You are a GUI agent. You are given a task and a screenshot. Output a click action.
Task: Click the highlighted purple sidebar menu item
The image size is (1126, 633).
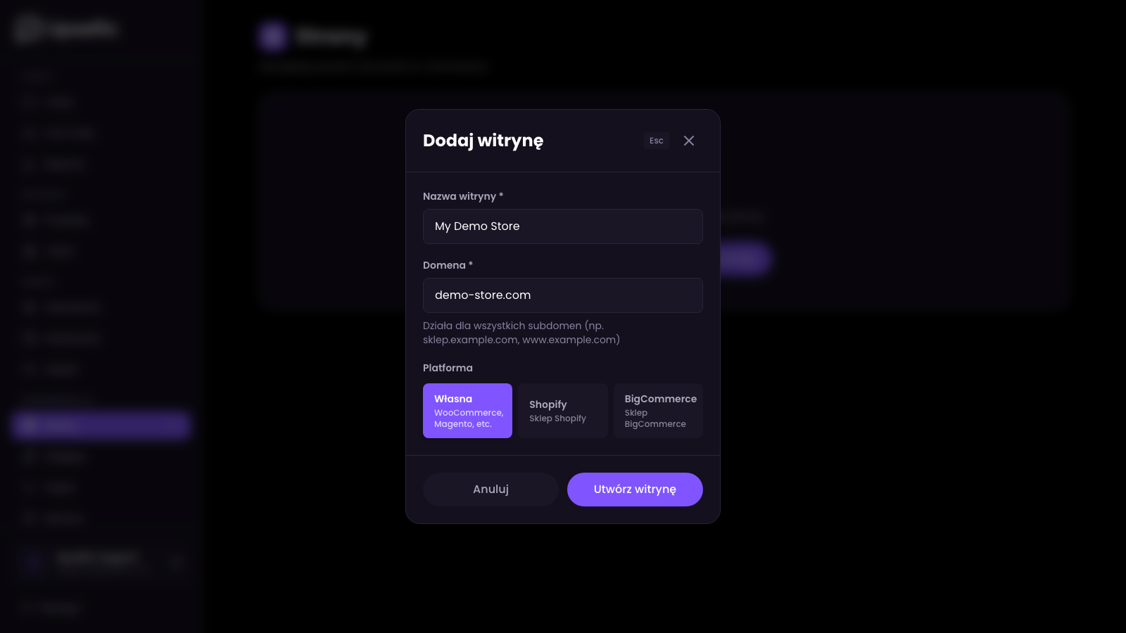[101, 426]
